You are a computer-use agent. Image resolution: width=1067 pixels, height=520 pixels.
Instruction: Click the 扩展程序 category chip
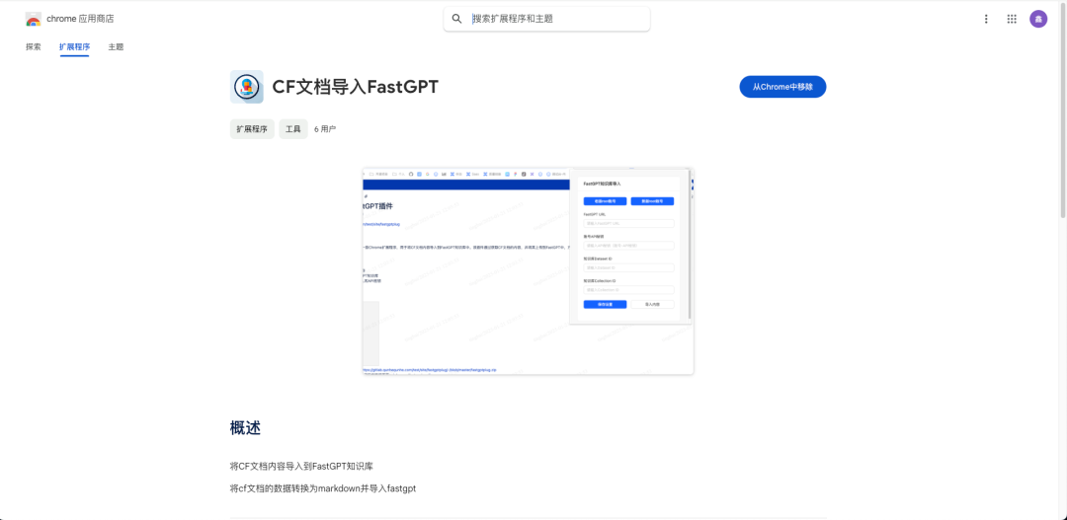click(x=252, y=128)
